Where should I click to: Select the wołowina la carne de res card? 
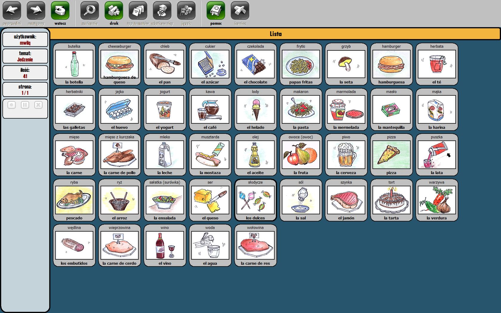[x=256, y=245]
